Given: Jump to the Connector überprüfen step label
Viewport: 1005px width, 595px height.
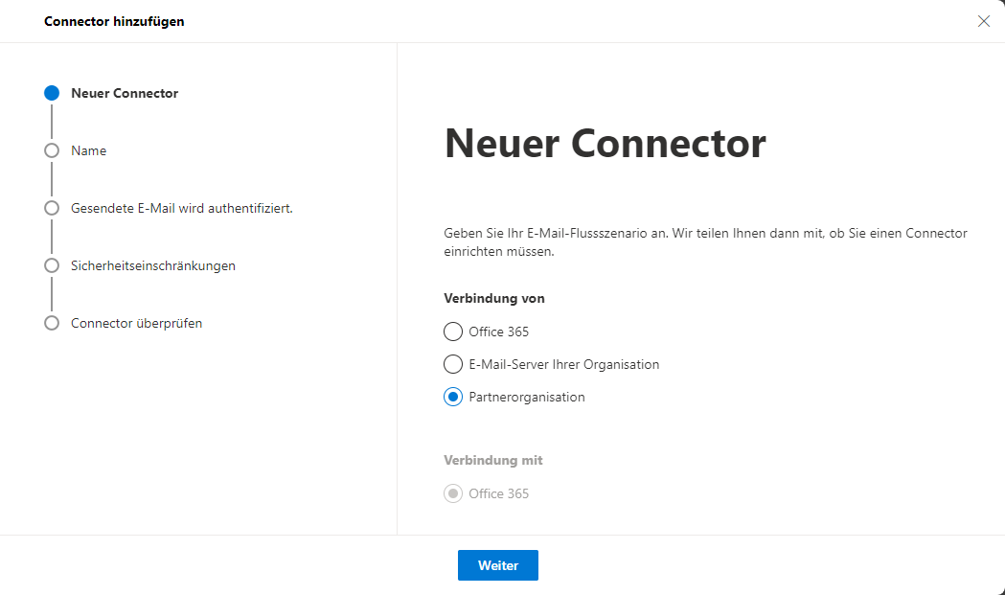Looking at the screenshot, I should (136, 323).
